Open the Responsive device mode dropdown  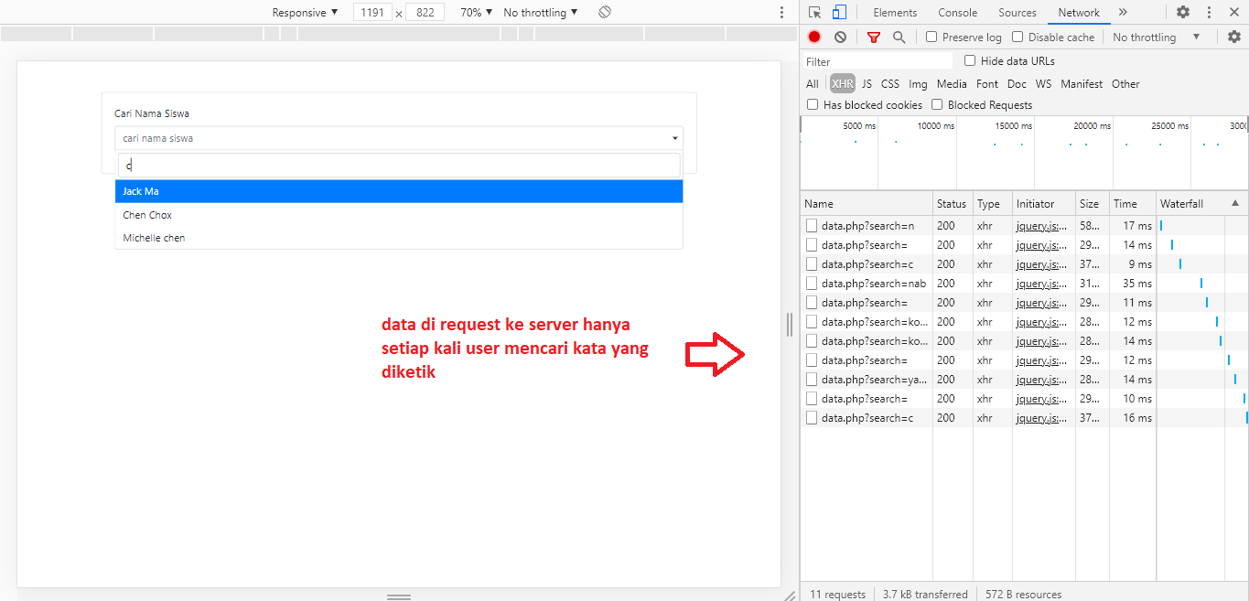pyautogui.click(x=304, y=12)
